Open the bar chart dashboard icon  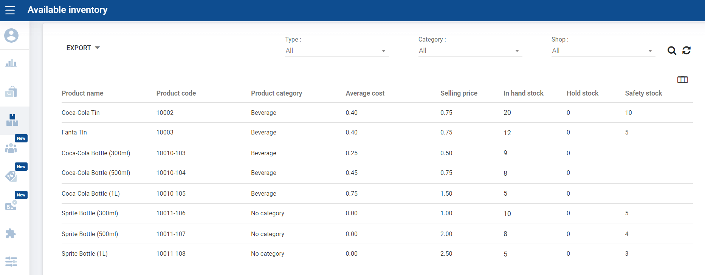click(11, 63)
